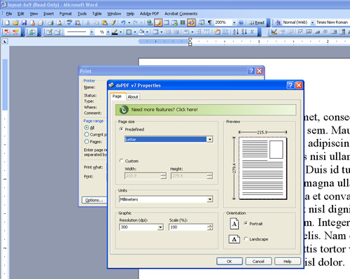Click the Save floppy disk icon
This screenshot has height=279, width=350.
pyautogui.click(x=24, y=22)
